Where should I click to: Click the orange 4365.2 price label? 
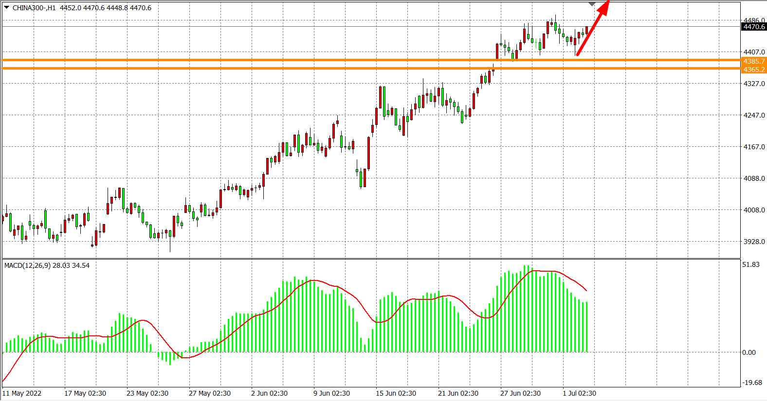753,70
